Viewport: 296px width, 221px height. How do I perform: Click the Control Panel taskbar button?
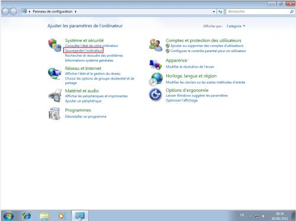coord(80,216)
